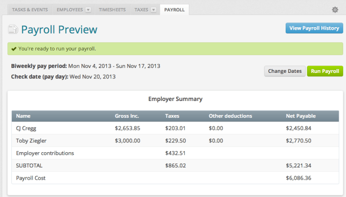This screenshot has width=346, height=197.
Task: Open the Taxes tab
Action: point(141,10)
